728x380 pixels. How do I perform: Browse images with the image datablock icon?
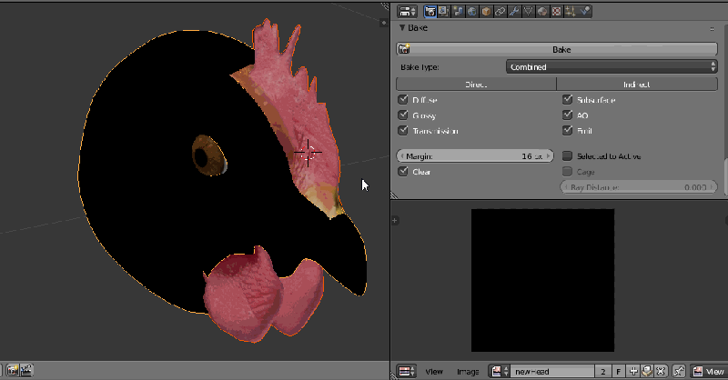coord(500,371)
